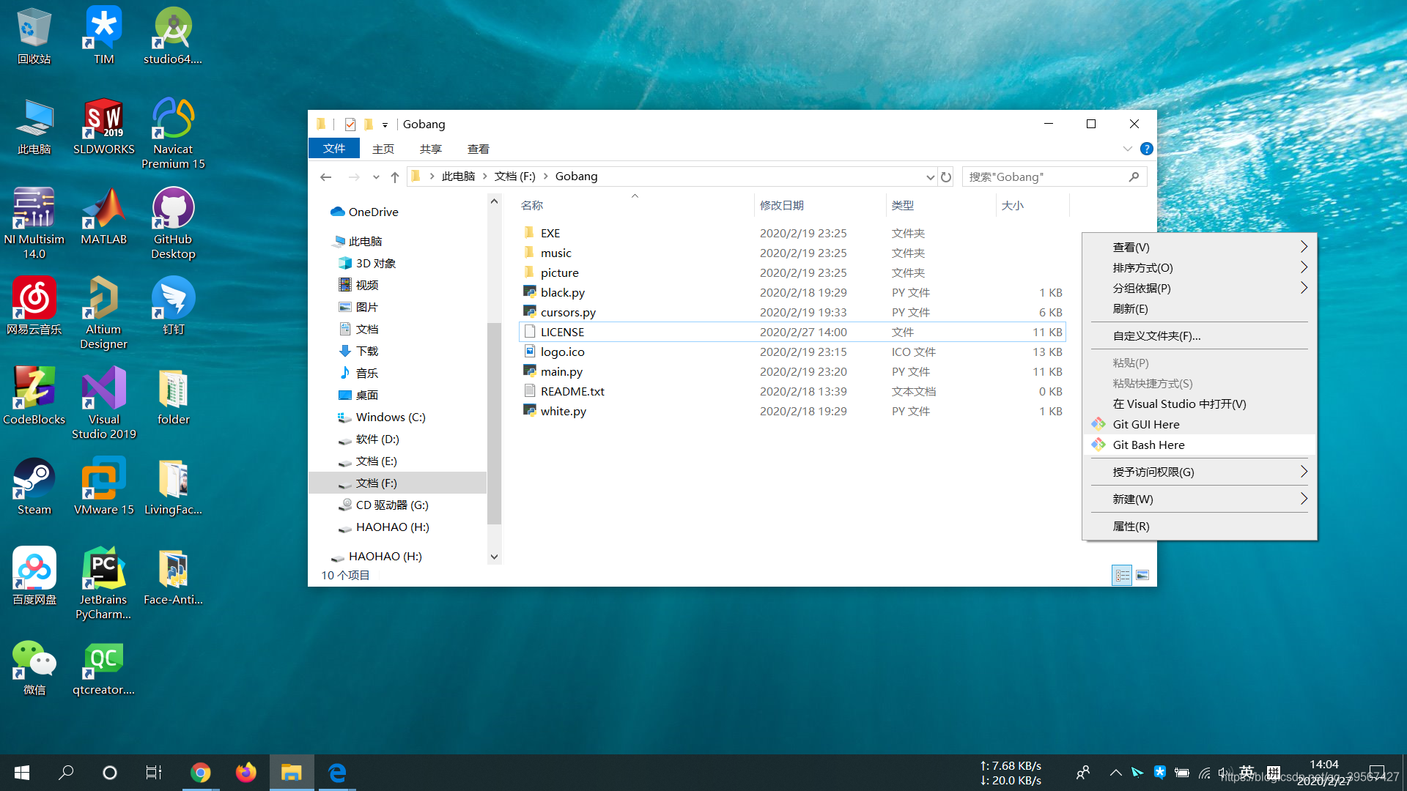Launch Visual Studio 2019 shortcut
The image size is (1407, 791).
103,404
